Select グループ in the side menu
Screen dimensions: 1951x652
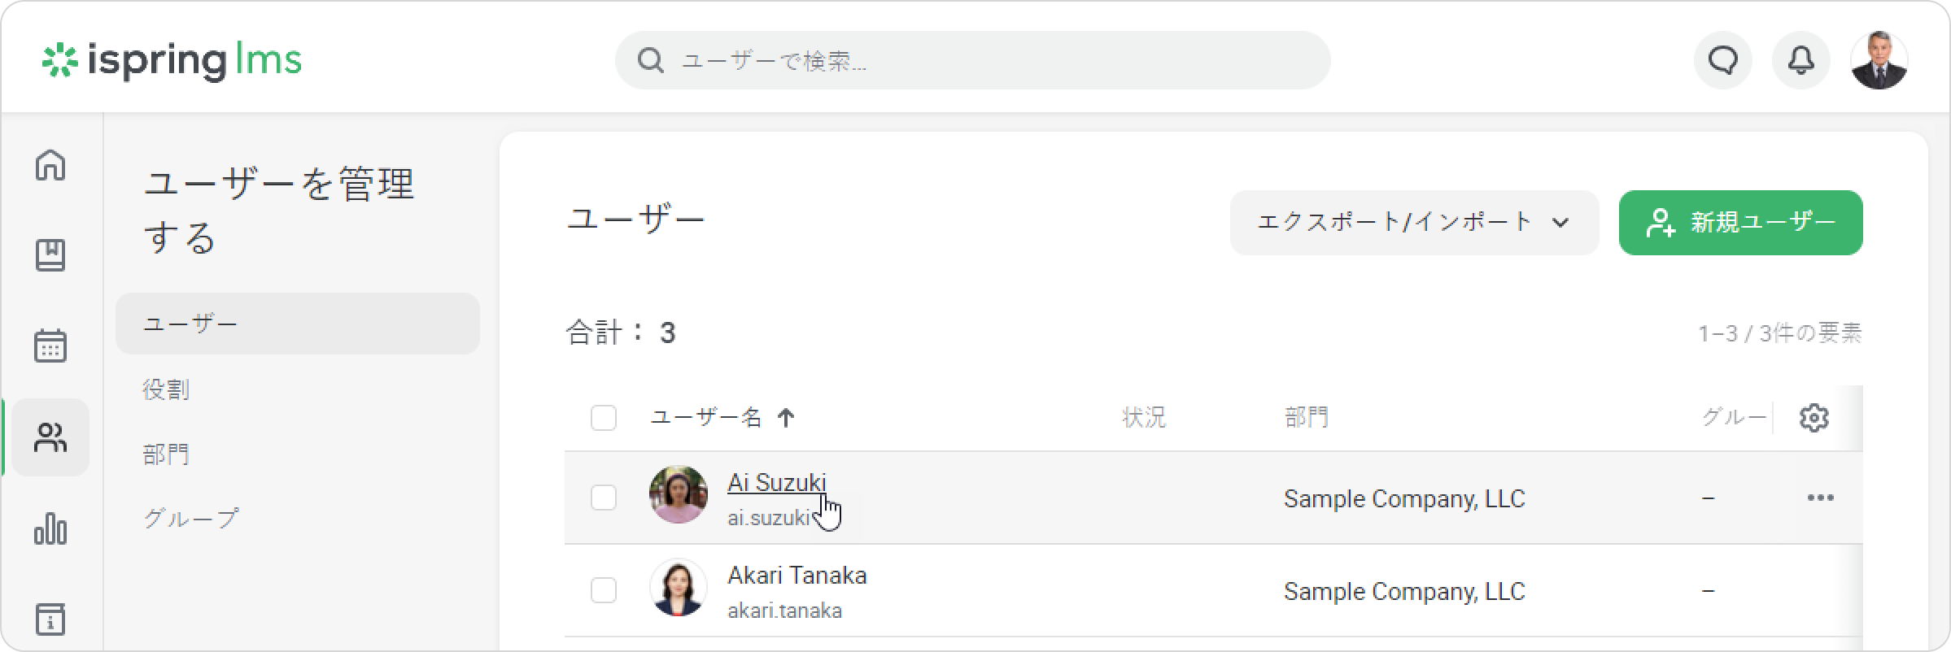tap(191, 518)
